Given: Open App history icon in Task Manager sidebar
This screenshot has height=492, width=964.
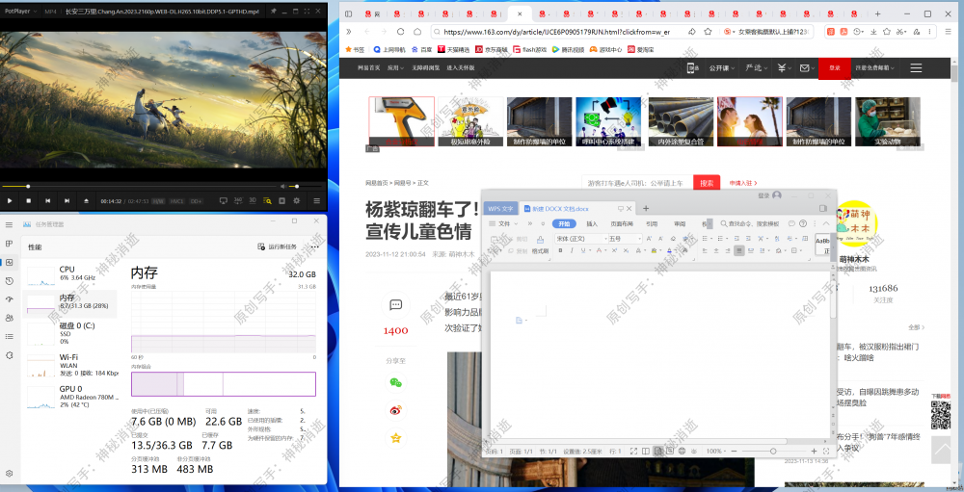Looking at the screenshot, I should [10, 280].
